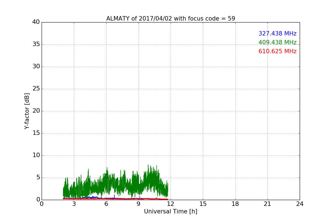Click y-axis tick label 35
333x222 pixels.
click(36, 44)
